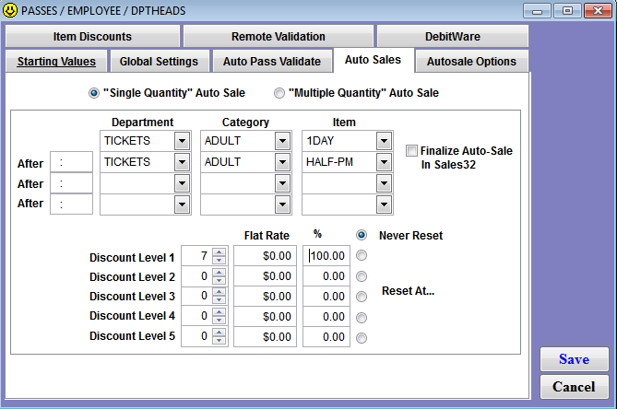This screenshot has width=617, height=409.
Task: Click third After time input field
Action: [71, 204]
